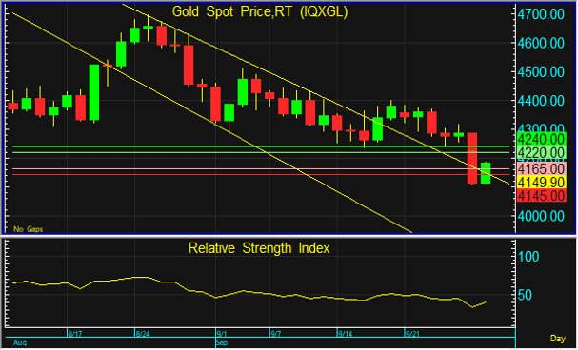Select the 4600.00 price axis label

click(541, 43)
